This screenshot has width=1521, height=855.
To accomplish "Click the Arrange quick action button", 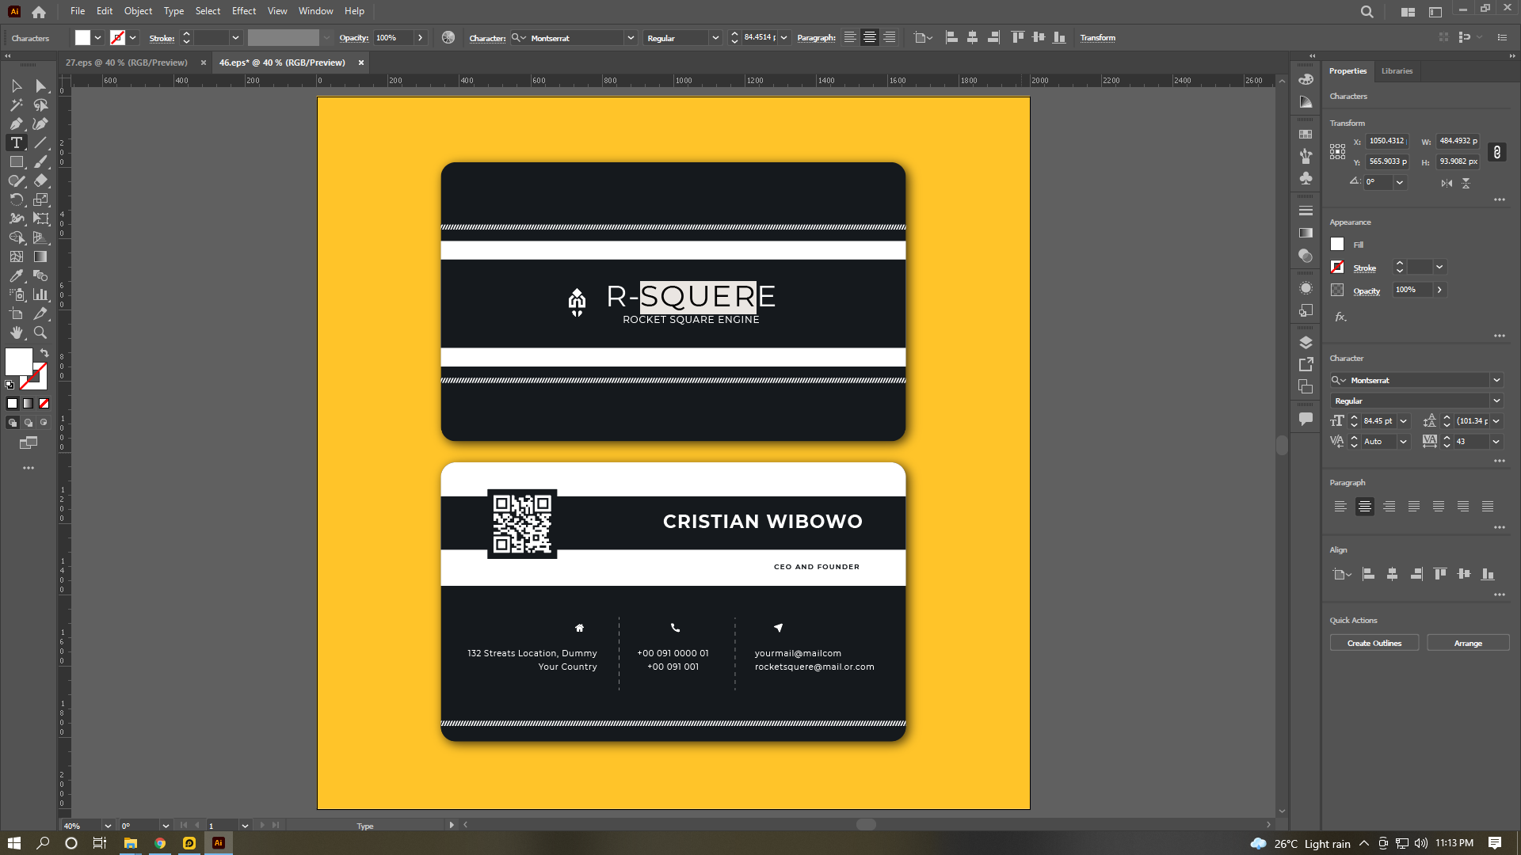I will (1468, 643).
